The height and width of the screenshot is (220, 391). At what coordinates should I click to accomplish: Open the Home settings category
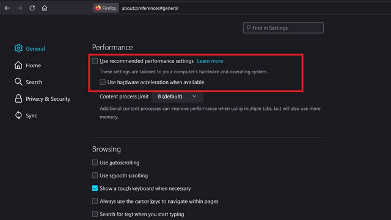27,65
